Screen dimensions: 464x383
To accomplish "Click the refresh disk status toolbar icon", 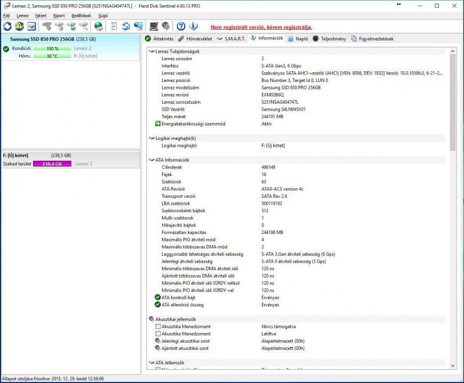I will click(7, 26).
